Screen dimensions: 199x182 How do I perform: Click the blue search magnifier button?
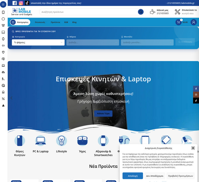click(141, 12)
